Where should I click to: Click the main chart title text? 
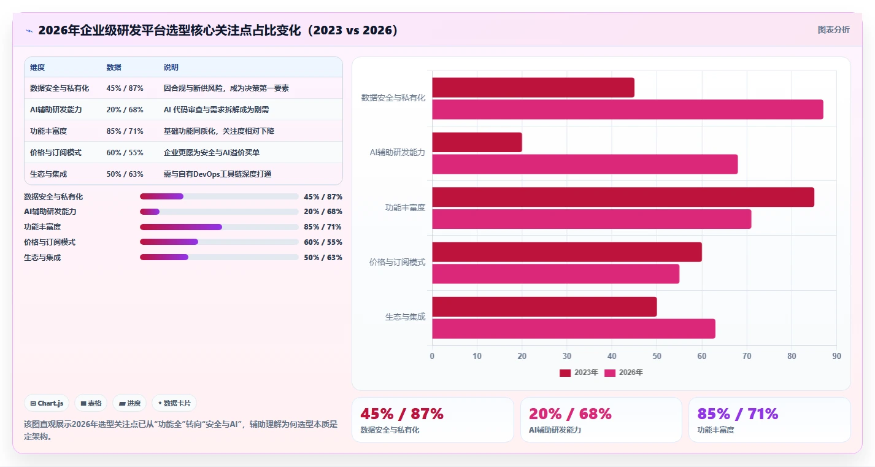click(218, 30)
